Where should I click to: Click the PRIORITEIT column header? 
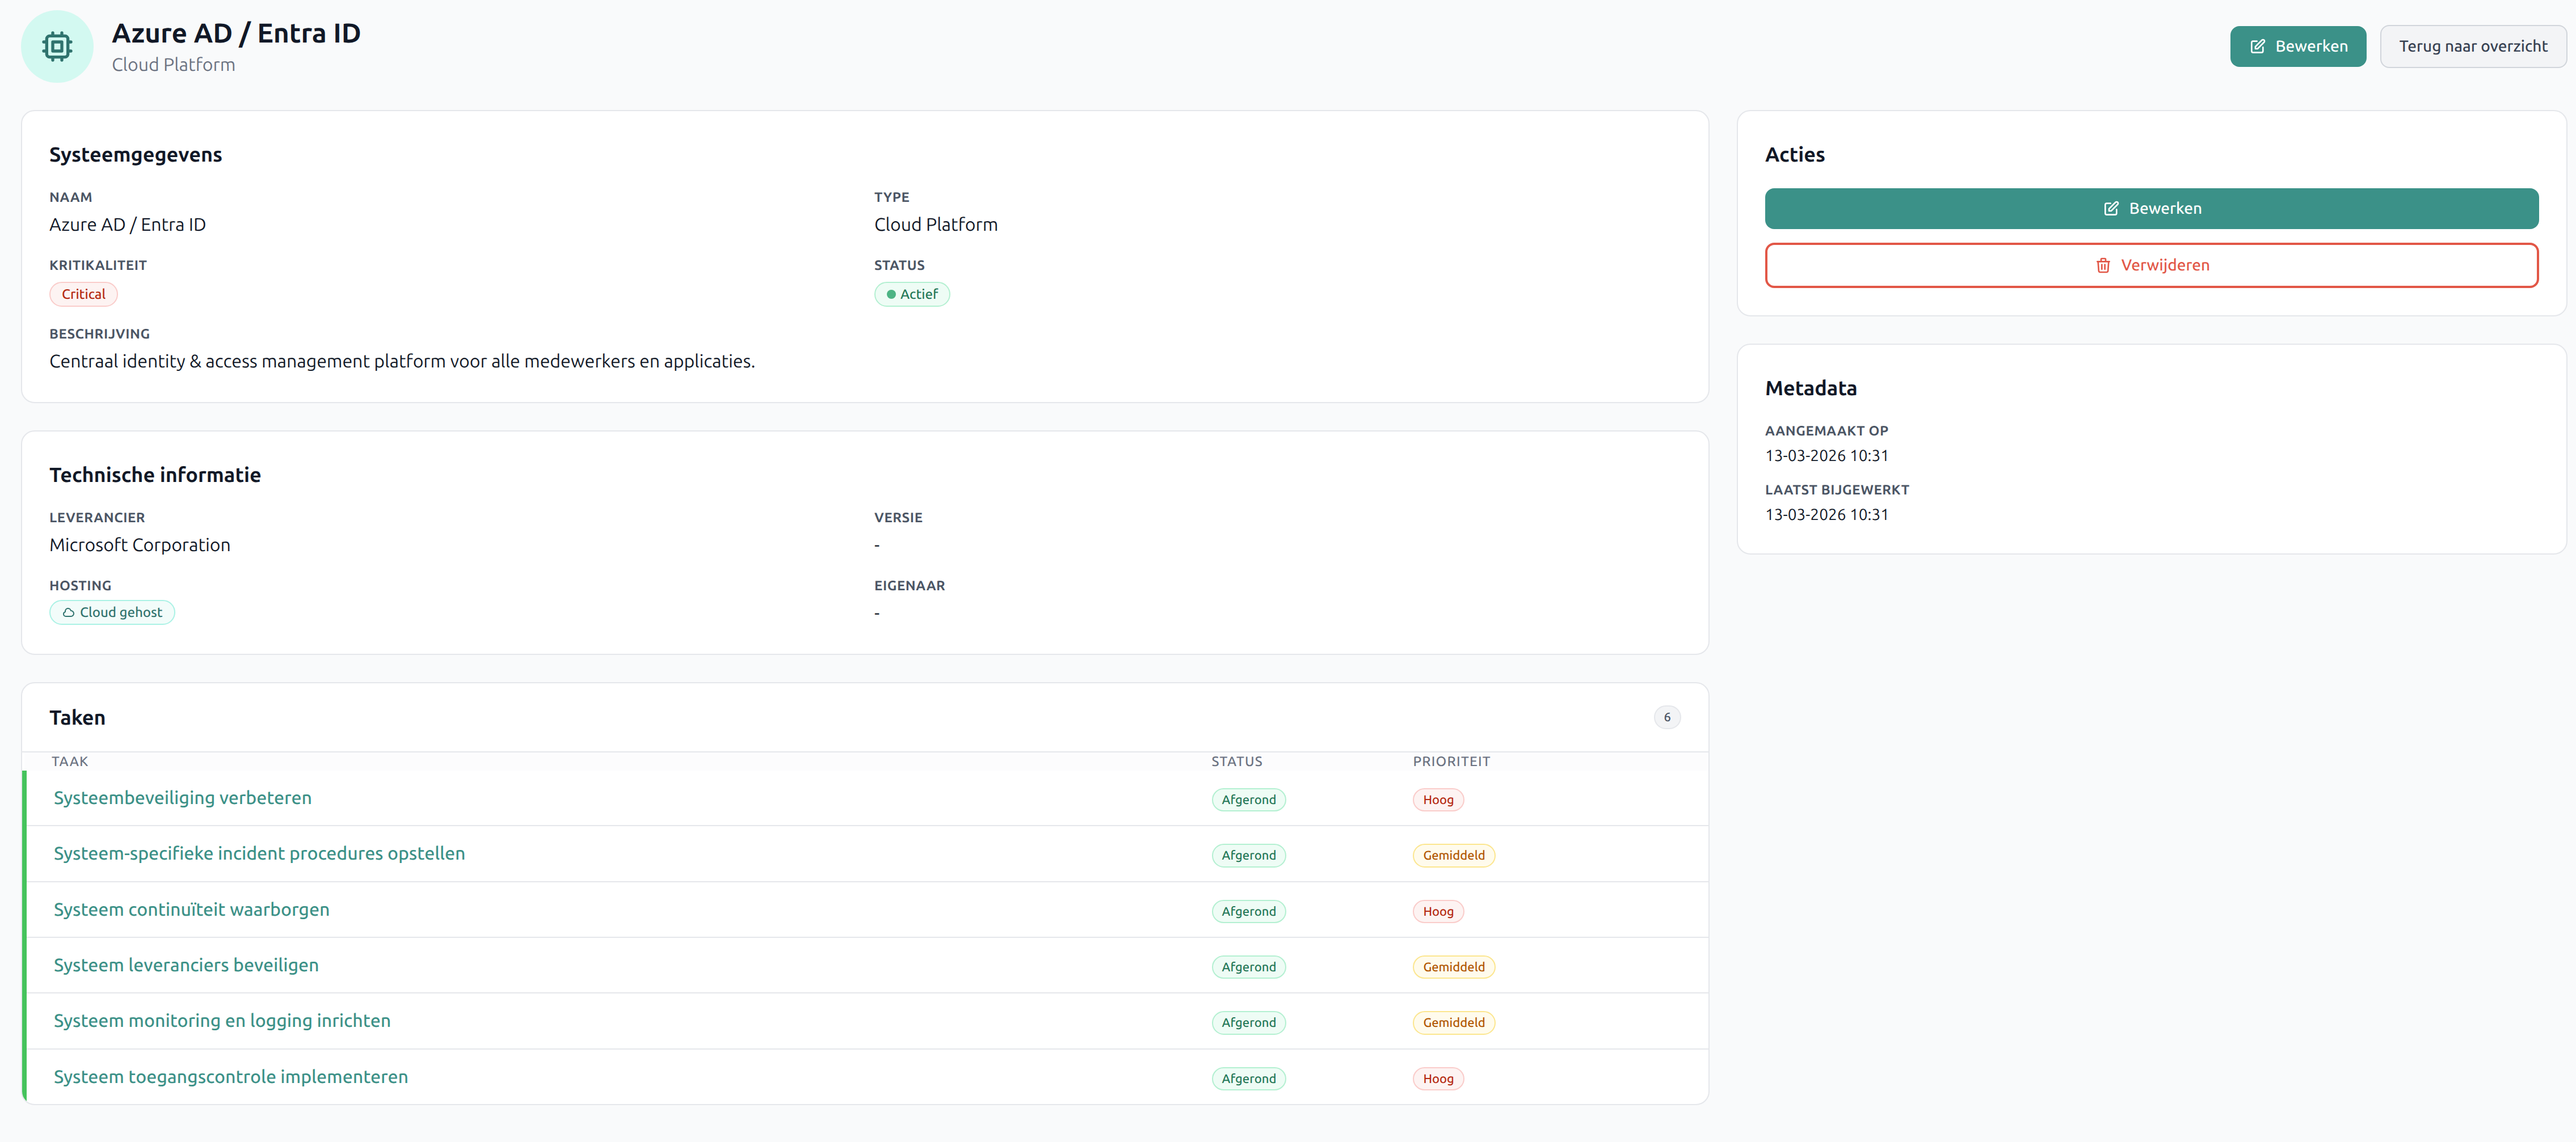pos(1450,762)
